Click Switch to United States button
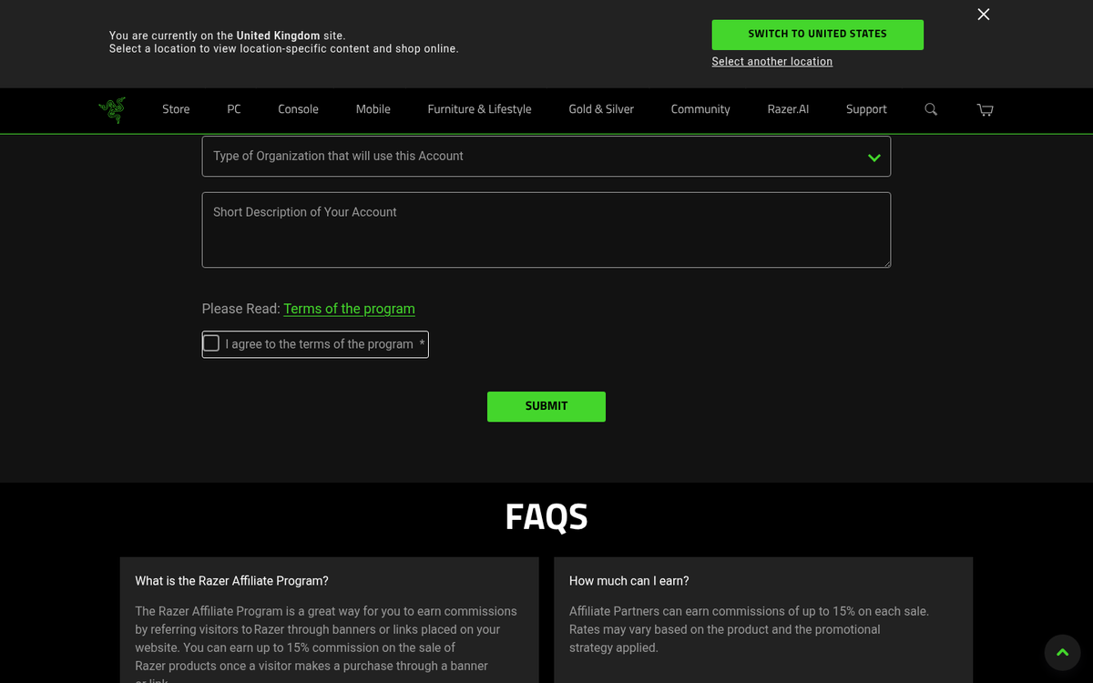This screenshot has width=1093, height=683. click(817, 35)
